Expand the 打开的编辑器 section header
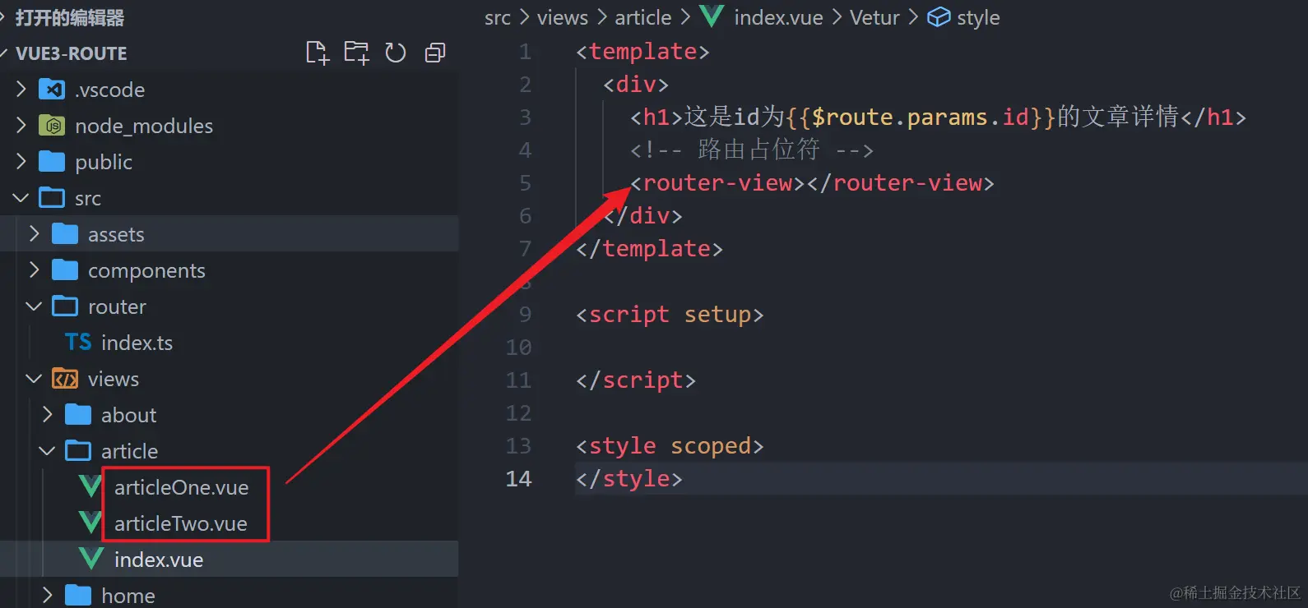The height and width of the screenshot is (608, 1308). coord(69,17)
